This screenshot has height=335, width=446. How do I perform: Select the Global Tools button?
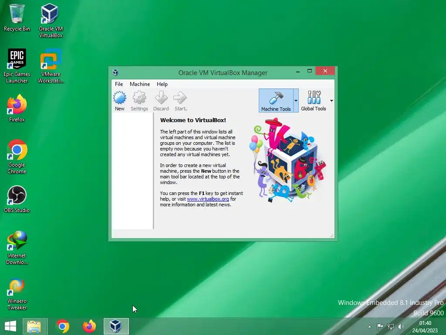tap(314, 101)
